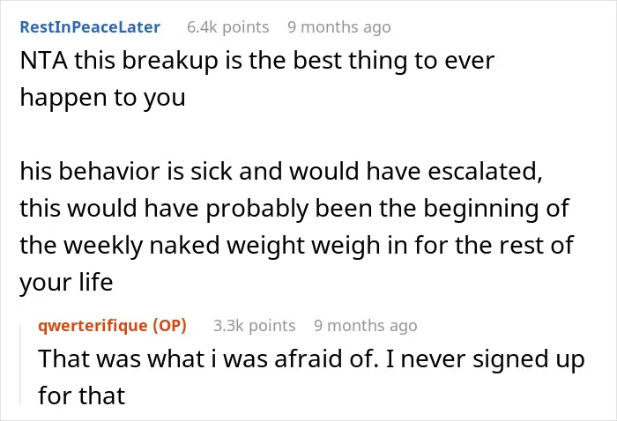
Task: Click the reply's last line 'for that'
Action: (81, 395)
